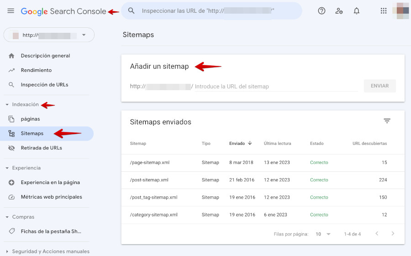Open the /page-sitemap.xml row

(263, 163)
